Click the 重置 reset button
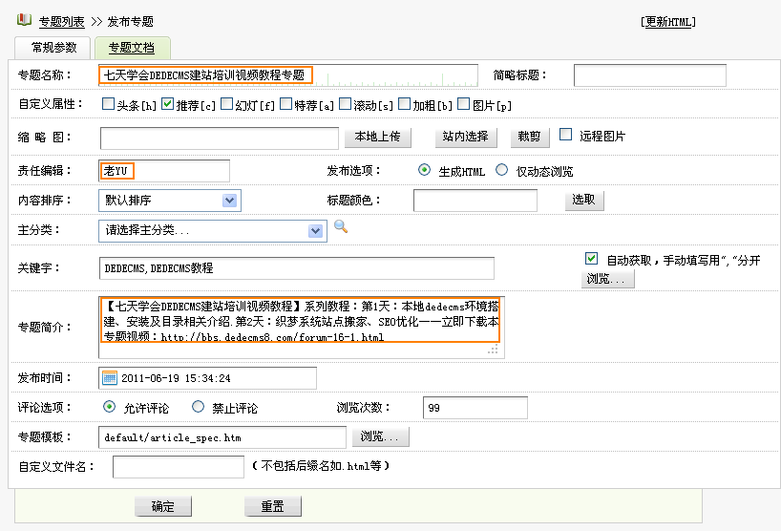This screenshot has width=781, height=531. point(273,506)
